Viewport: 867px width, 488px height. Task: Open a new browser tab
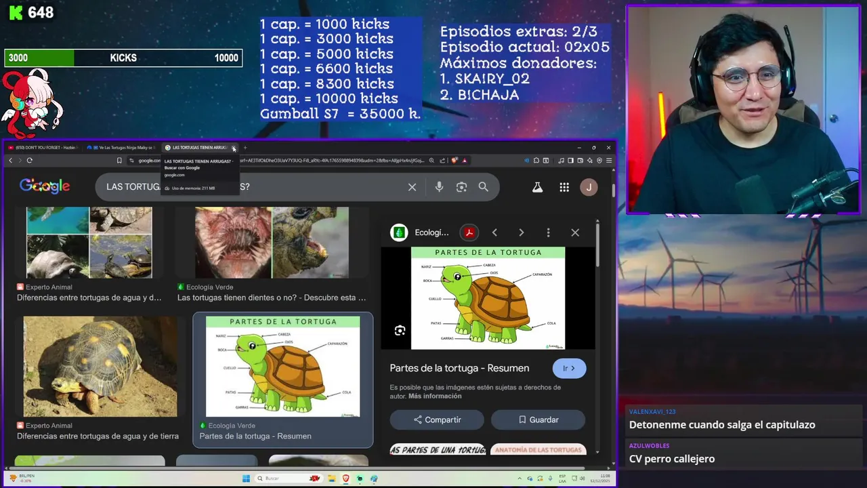[245, 148]
